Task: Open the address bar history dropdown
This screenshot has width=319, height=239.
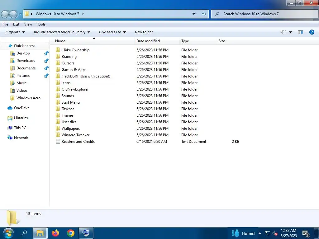Action: tap(193, 14)
